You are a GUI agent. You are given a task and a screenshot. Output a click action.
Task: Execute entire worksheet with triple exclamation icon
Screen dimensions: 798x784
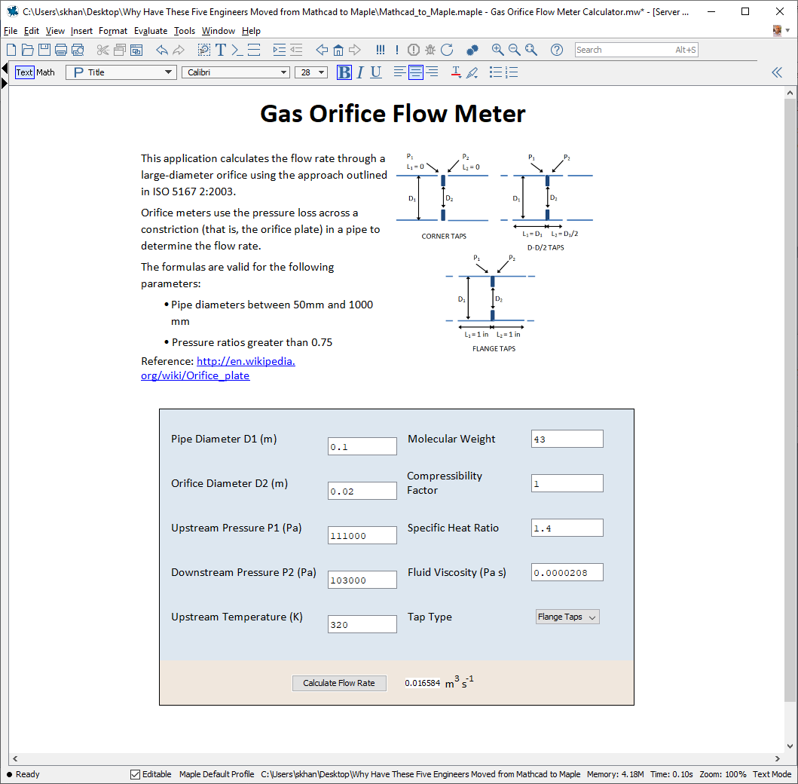380,50
